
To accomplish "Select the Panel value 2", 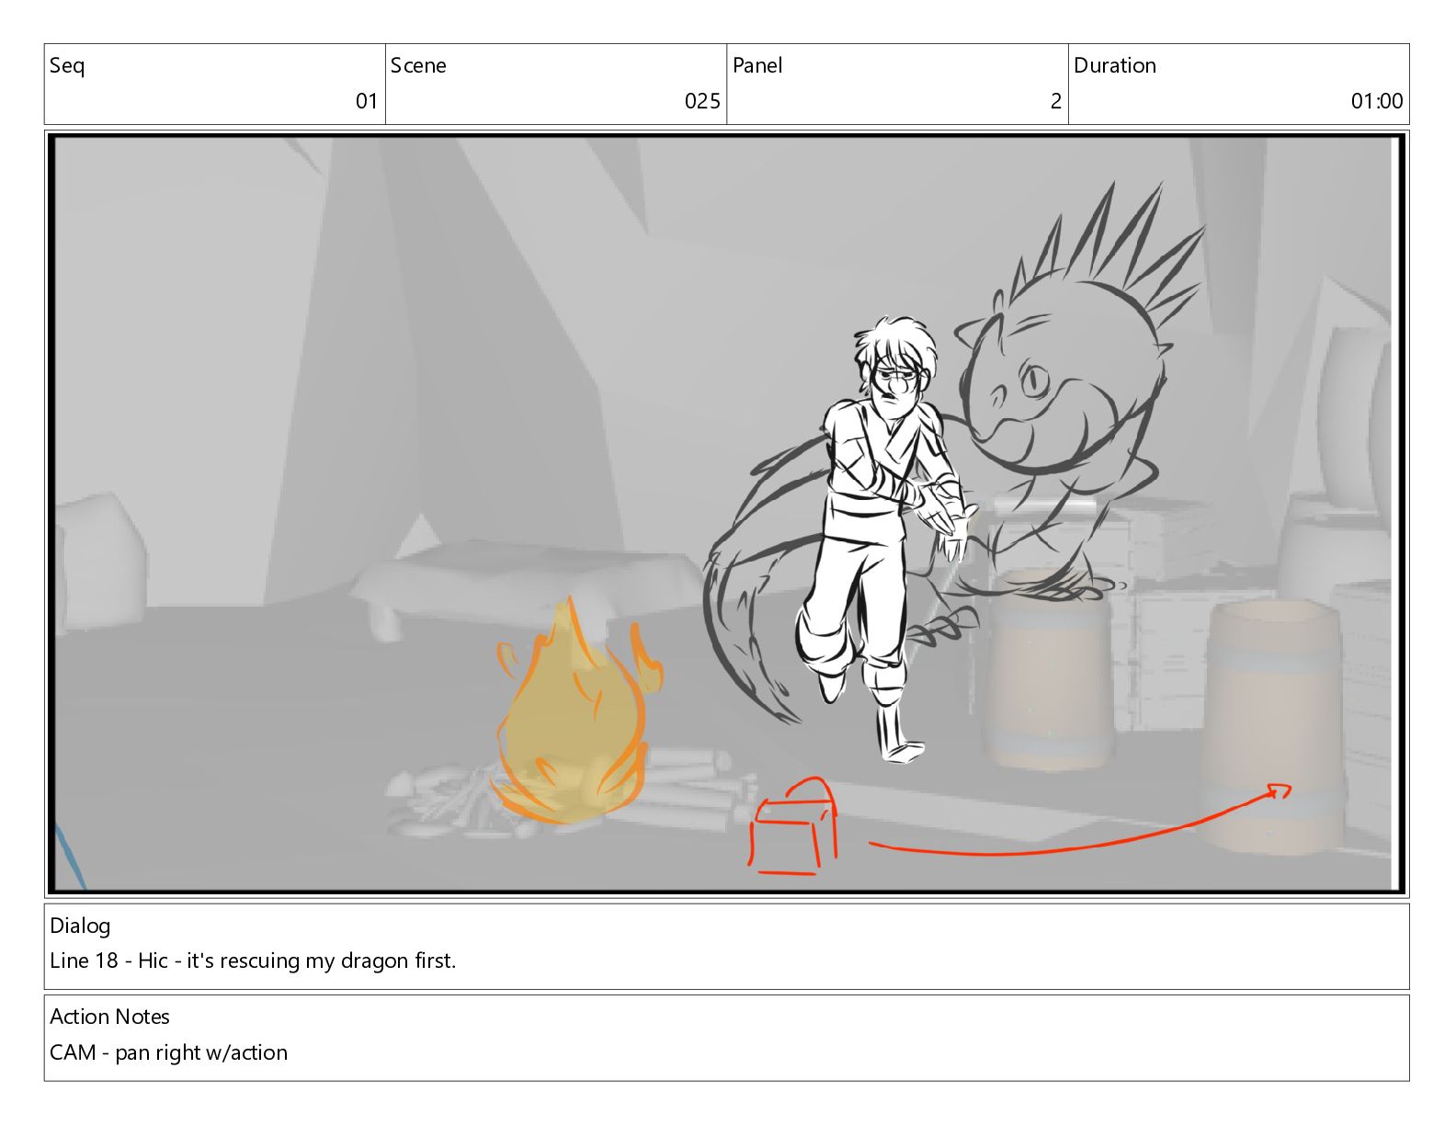I will click(x=1056, y=101).
